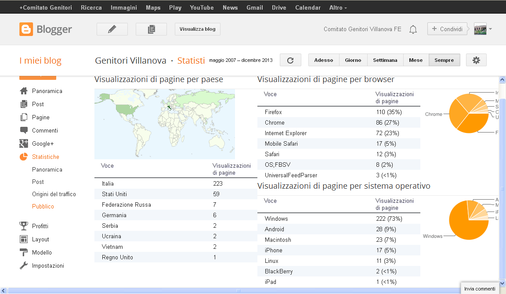Click Impostazioni wrench icon

[x=24, y=265]
